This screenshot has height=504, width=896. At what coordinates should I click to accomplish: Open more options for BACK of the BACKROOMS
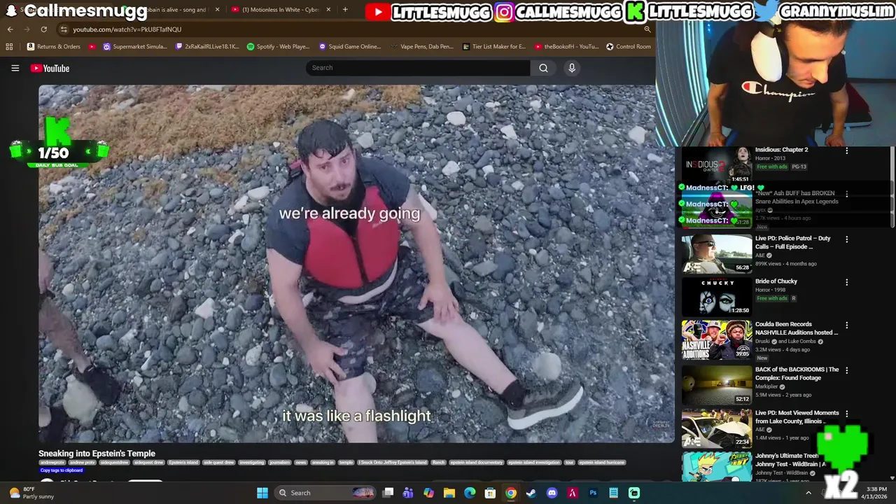(846, 370)
